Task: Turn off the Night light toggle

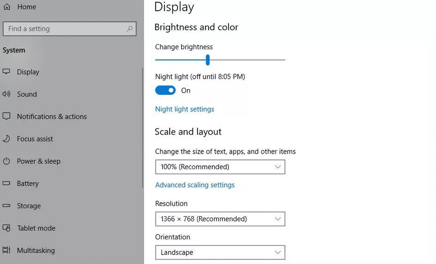Action: click(165, 90)
